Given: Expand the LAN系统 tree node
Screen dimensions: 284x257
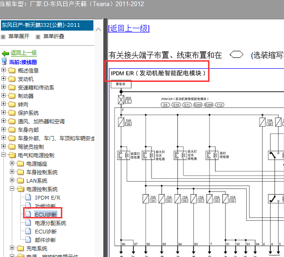Looking at the screenshot, I should click(12, 180).
